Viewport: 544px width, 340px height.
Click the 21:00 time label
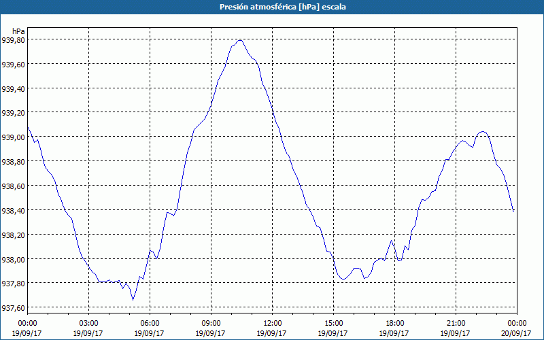456,324
